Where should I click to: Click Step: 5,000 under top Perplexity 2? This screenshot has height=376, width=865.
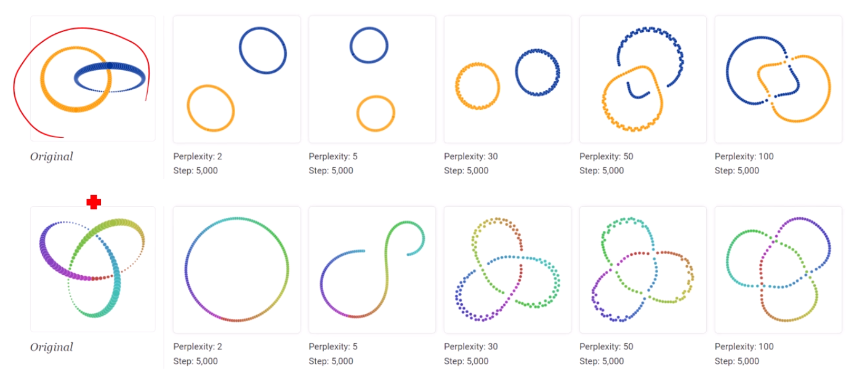196,170
